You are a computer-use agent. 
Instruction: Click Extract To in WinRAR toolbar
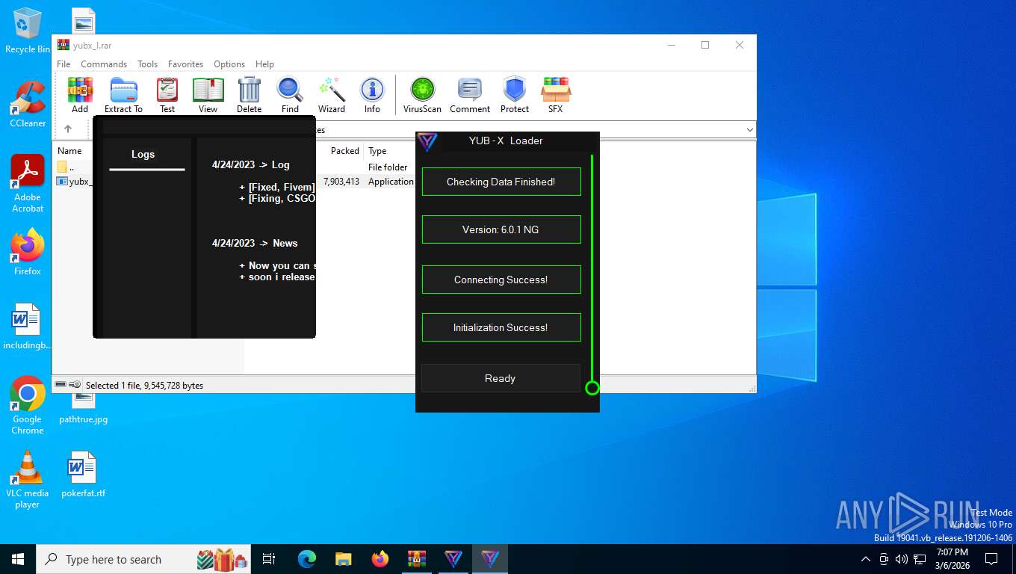click(123, 95)
